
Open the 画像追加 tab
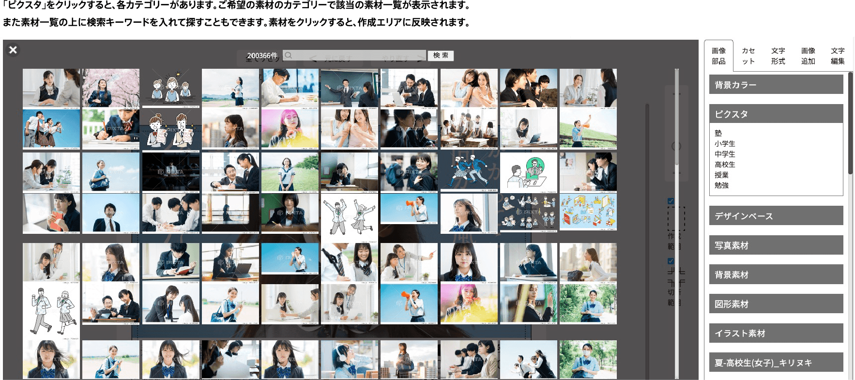tap(808, 56)
